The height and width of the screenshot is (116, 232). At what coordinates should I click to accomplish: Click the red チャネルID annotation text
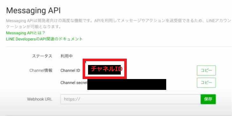click(106, 69)
